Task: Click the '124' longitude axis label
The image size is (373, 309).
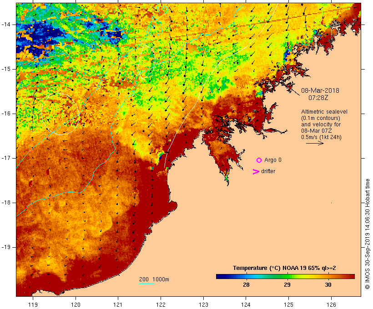Action: (246, 305)
